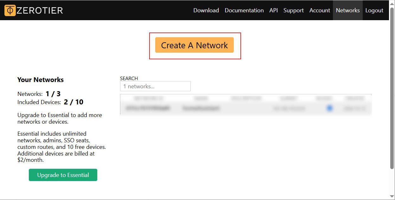395x200 pixels.
Task: Click the "Upgrade to Essential to add more" sentence
Action: coord(60,118)
